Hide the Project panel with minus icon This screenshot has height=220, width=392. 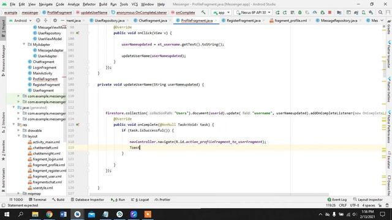[x=62, y=20]
